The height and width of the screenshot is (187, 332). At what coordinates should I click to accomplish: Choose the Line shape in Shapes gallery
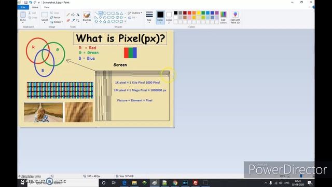[x=96, y=13]
